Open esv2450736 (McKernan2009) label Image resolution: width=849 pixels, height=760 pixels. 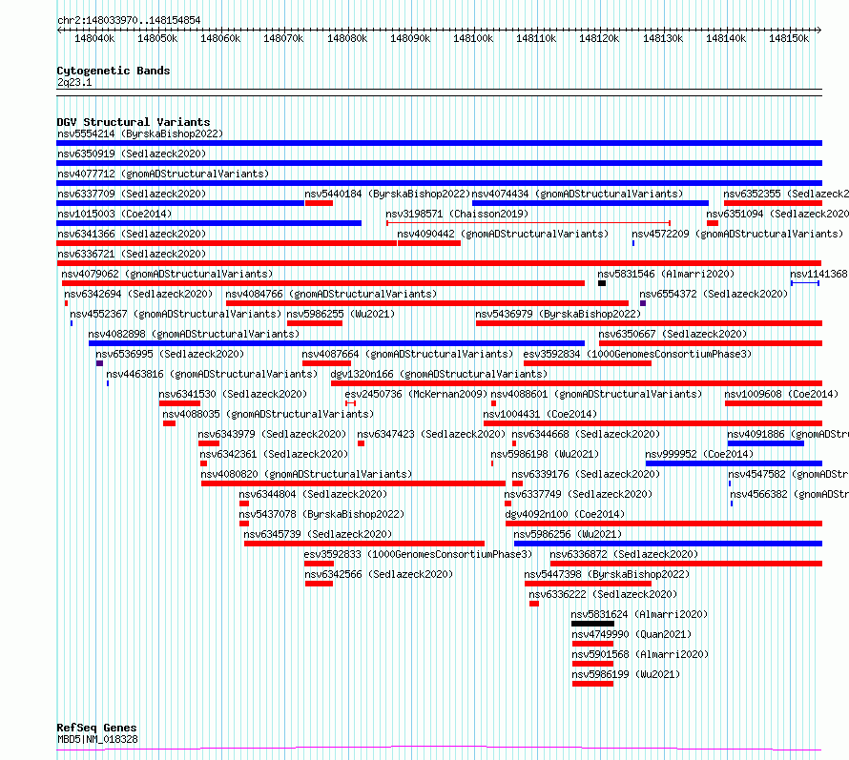(x=416, y=394)
